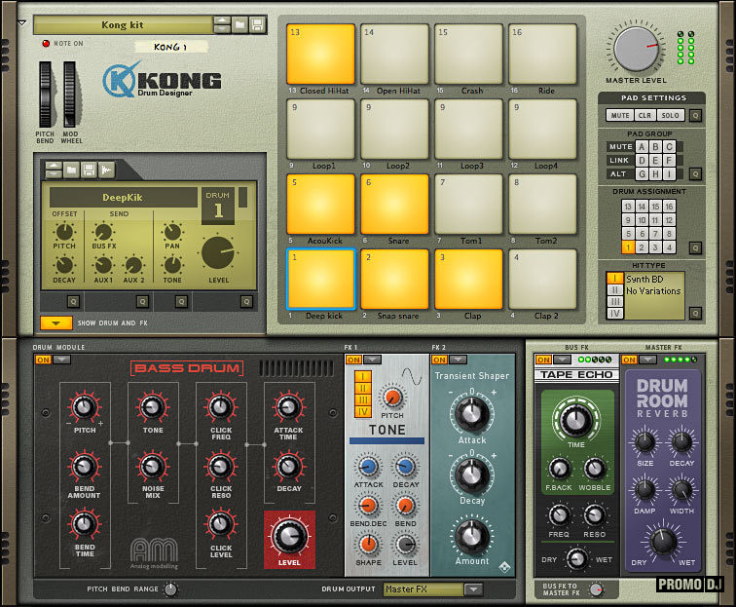This screenshot has width=736, height=607.
Task: Click the Bass Drum red Level knob
Action: [289, 537]
